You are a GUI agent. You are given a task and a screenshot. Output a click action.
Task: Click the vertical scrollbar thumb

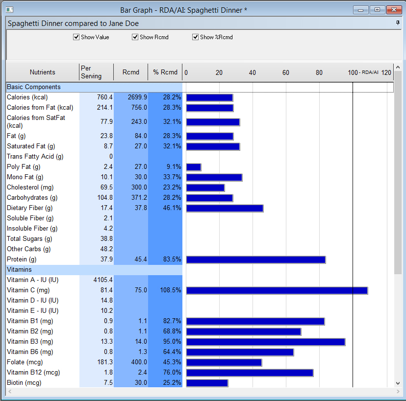tap(398, 173)
